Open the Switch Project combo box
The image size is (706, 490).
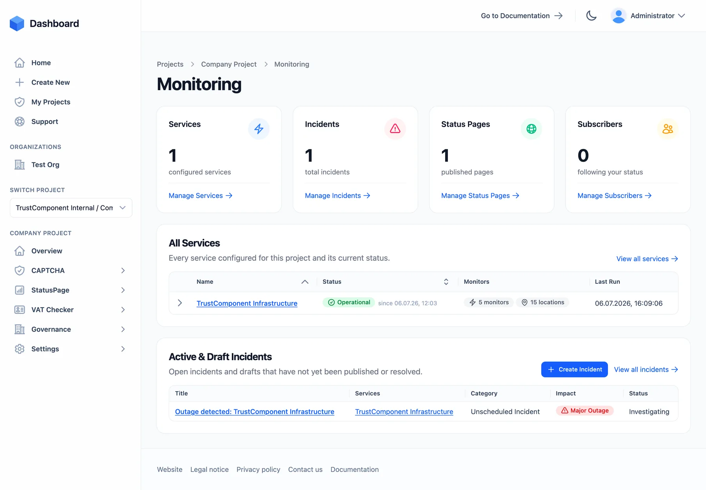tap(71, 208)
